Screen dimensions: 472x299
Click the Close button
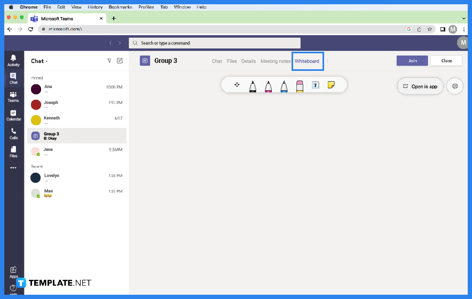[446, 61]
